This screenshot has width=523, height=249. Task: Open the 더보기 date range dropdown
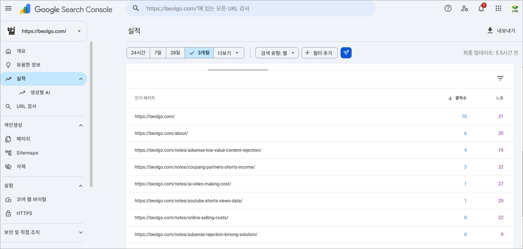coord(229,53)
